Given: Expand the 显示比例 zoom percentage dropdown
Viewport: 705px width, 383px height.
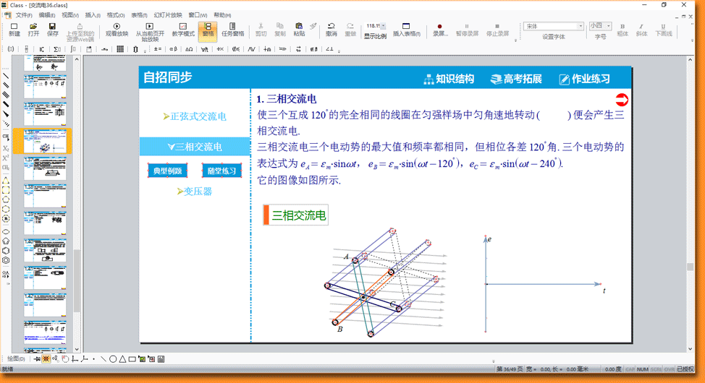Looking at the screenshot, I should (383, 26).
